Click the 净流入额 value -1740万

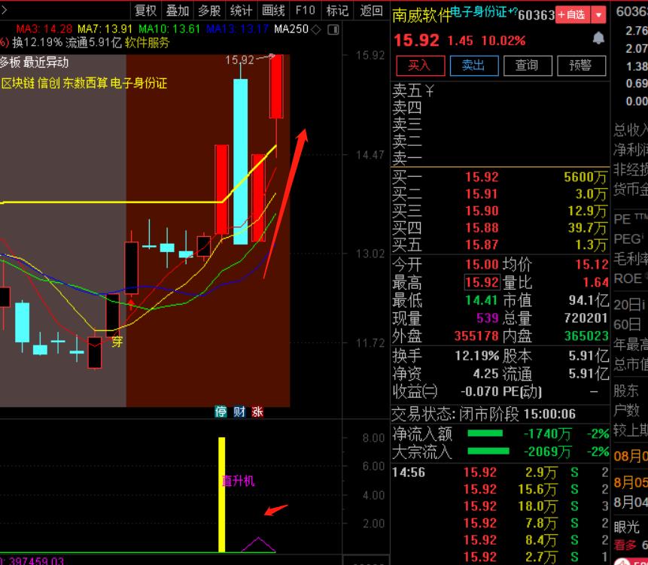[x=547, y=434]
